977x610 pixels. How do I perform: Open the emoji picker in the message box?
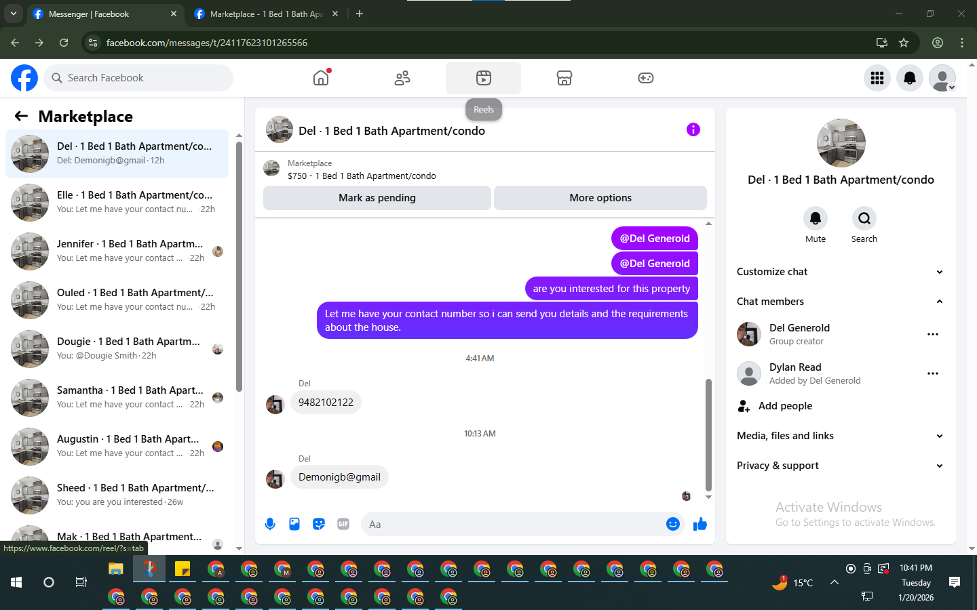(x=673, y=524)
